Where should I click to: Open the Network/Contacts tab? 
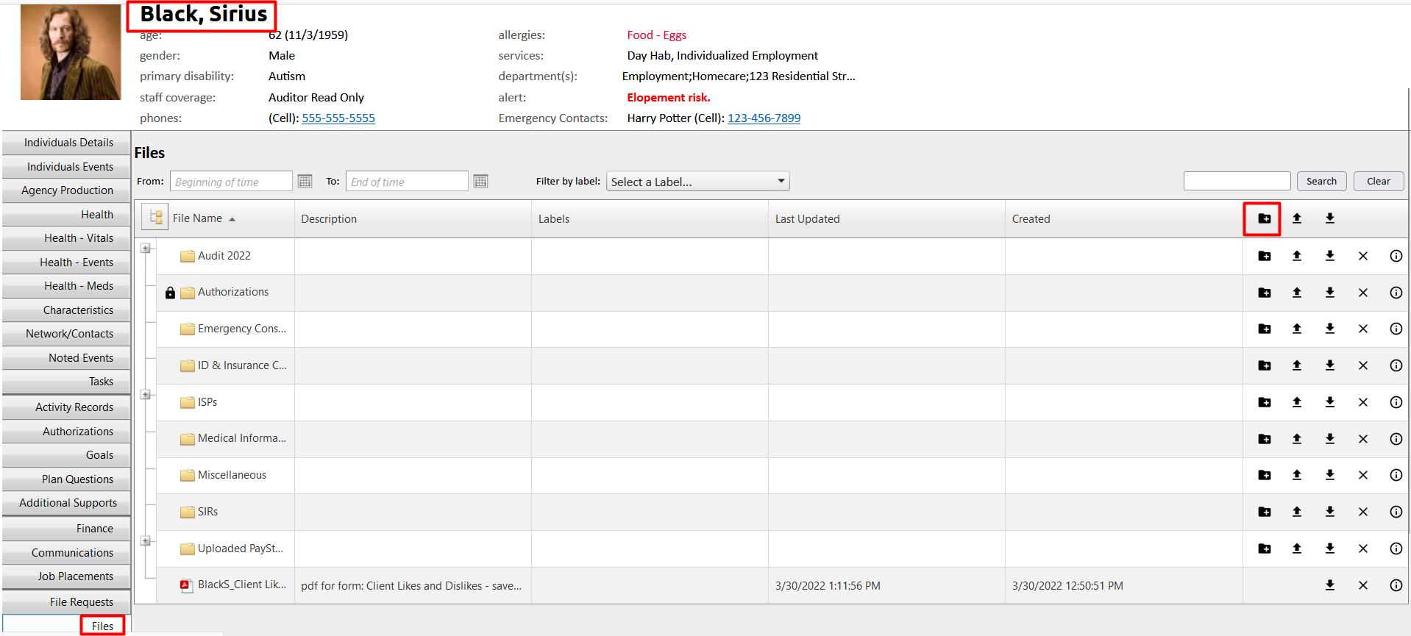pos(66,334)
